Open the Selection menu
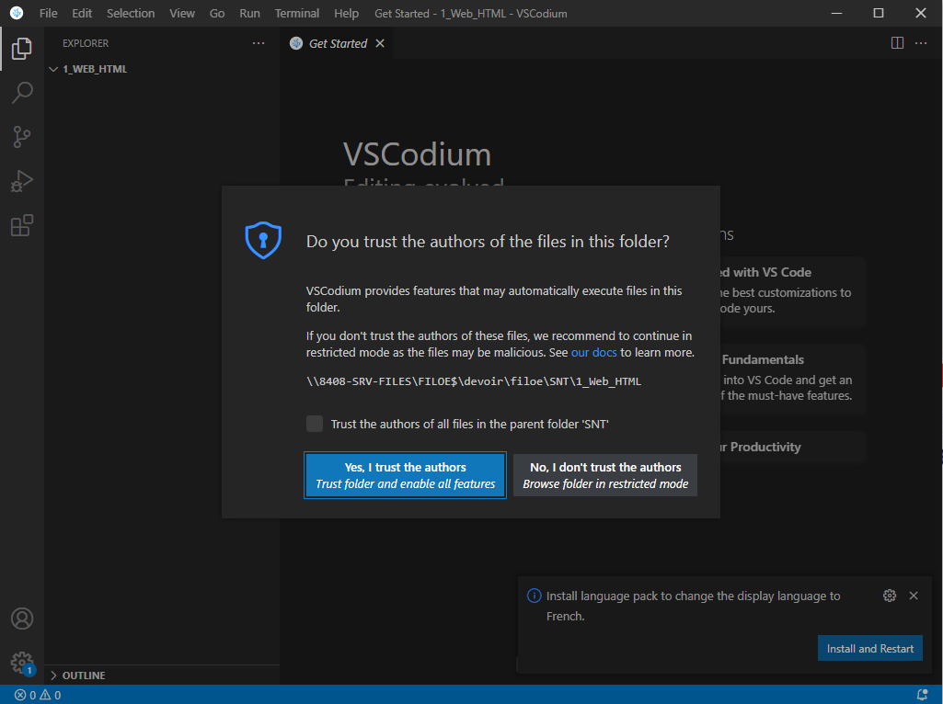 coord(131,13)
